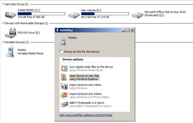Viewport: 193px width, 123px height.
Task: Select the Q: drive hard disk icon
Action: [137, 15]
